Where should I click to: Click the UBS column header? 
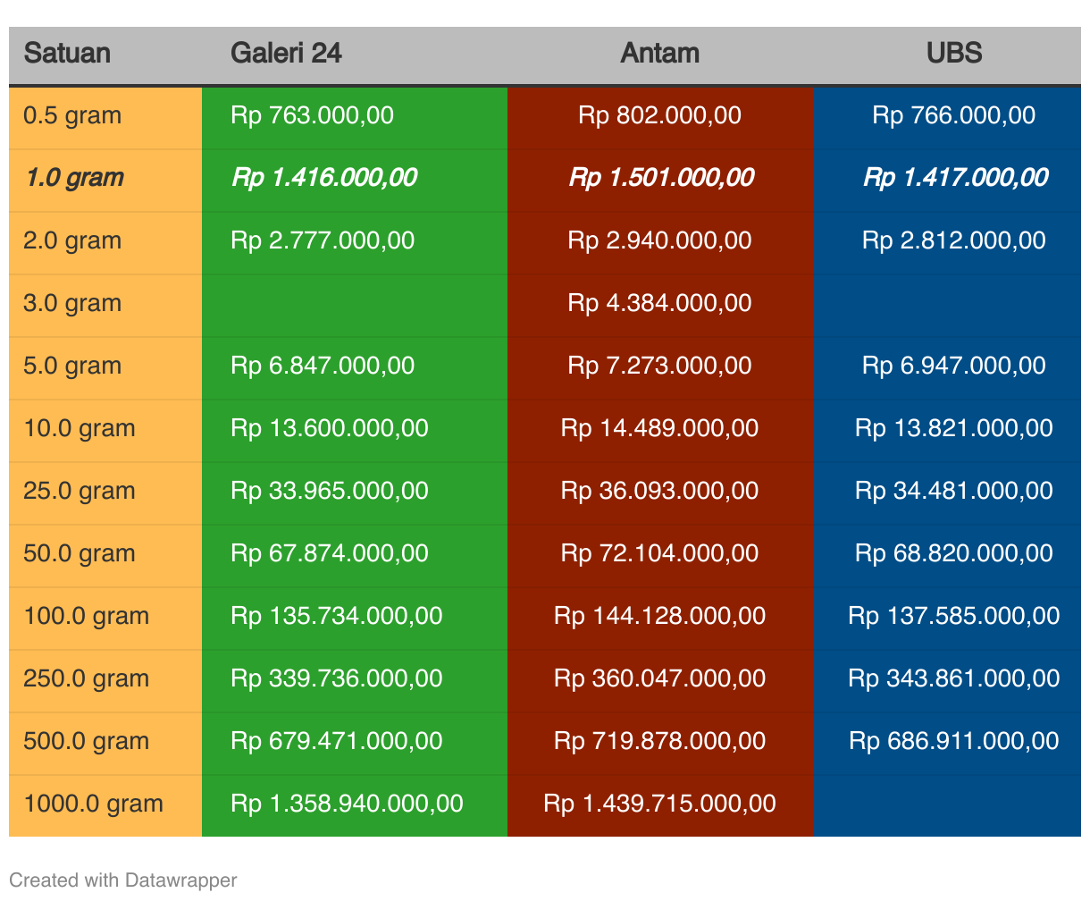coord(954,54)
